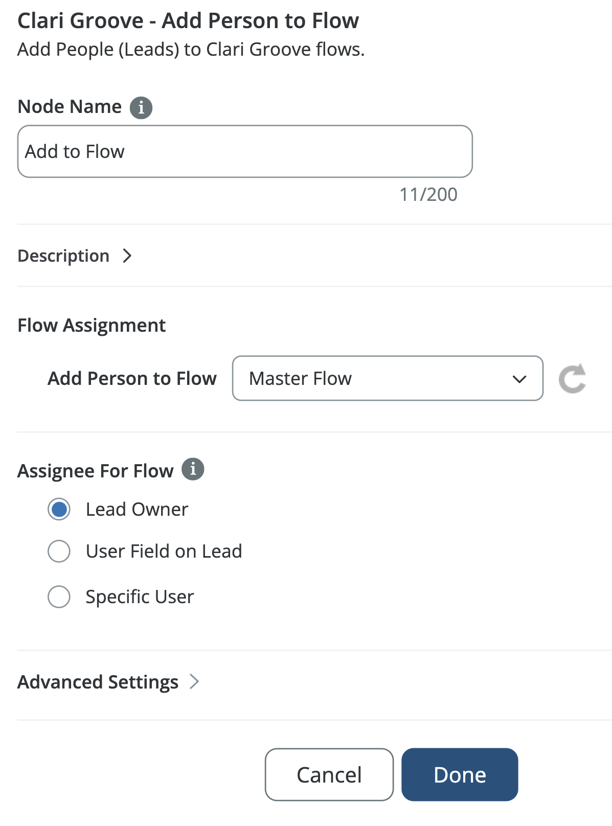Expand Advanced Settings section
The image size is (612, 826).
coord(108,682)
